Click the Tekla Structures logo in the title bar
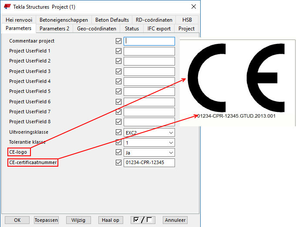Screen dimensions: 296x227 (x=7, y=7)
